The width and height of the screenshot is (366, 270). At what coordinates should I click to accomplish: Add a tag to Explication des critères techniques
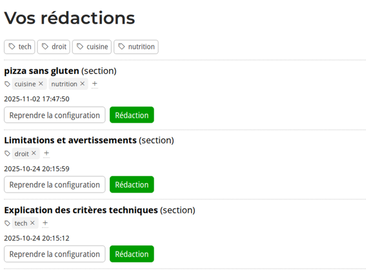click(45, 223)
